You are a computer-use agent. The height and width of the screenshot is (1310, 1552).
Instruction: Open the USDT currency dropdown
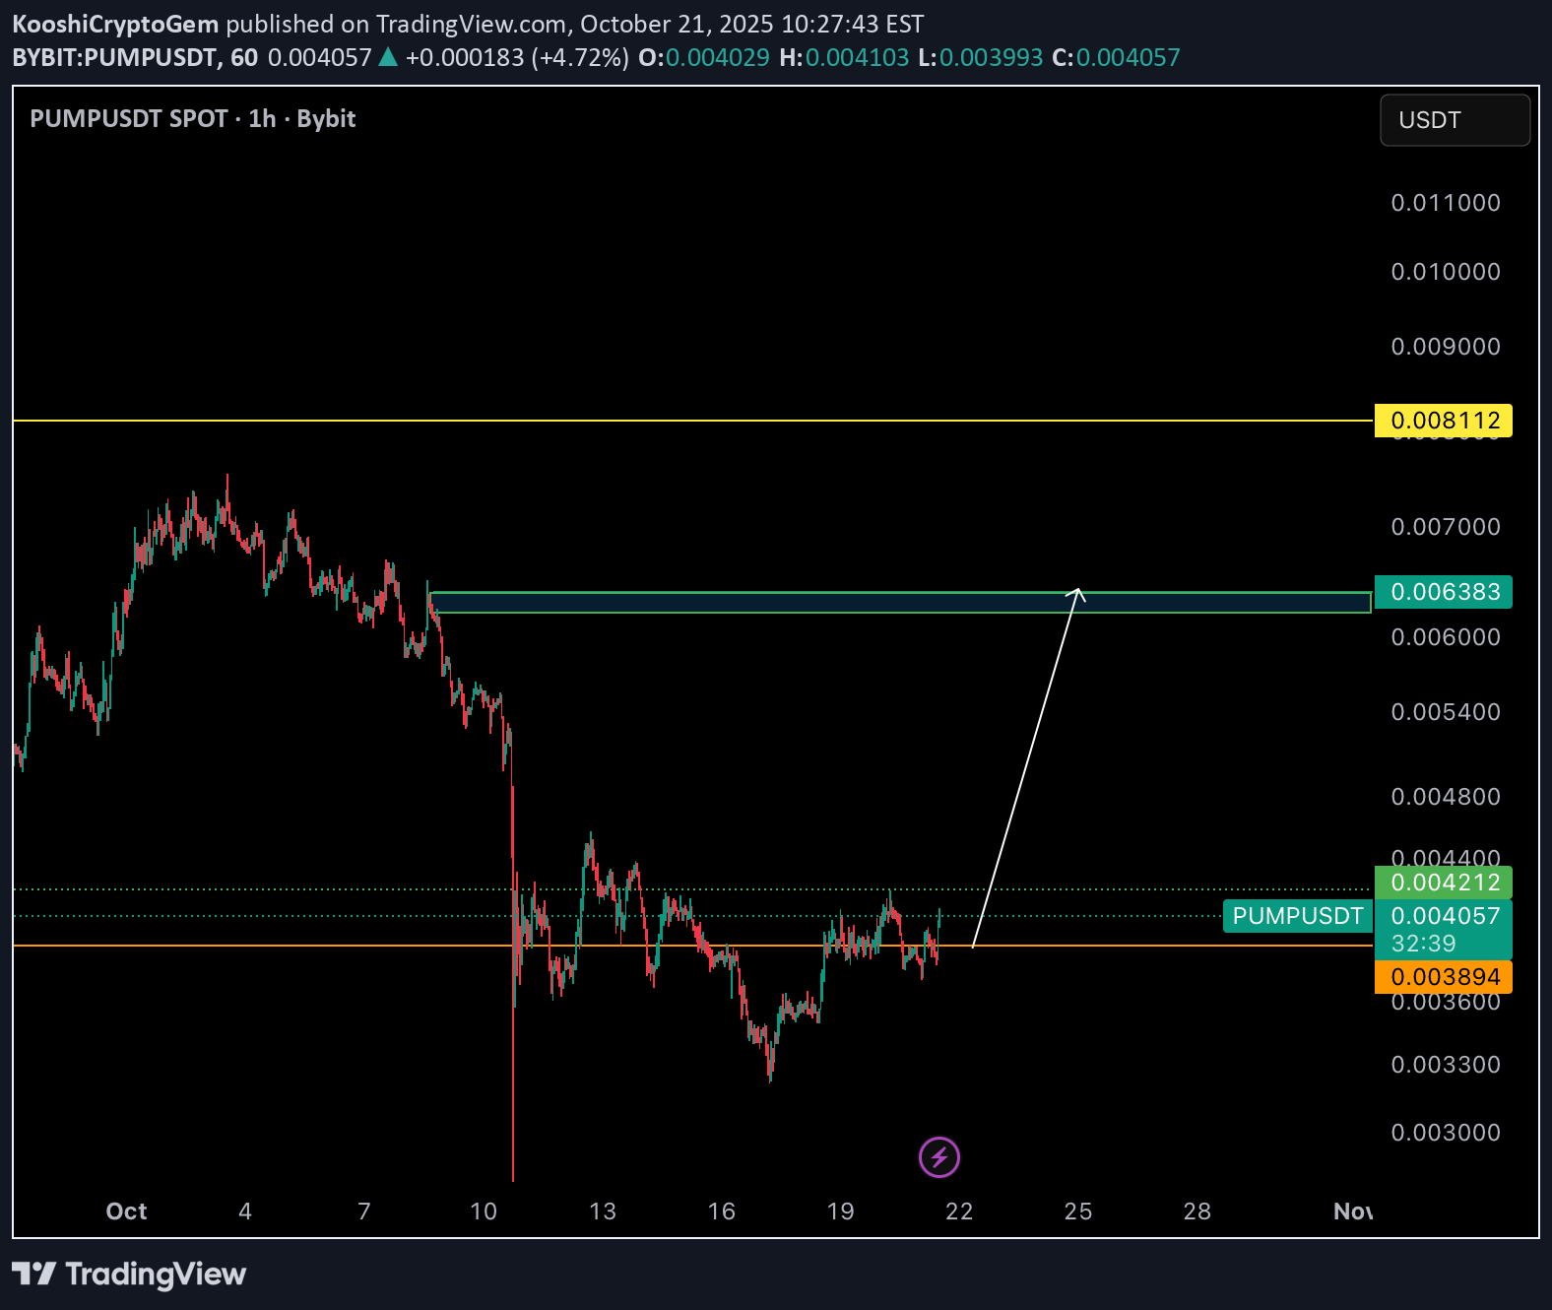(1454, 120)
